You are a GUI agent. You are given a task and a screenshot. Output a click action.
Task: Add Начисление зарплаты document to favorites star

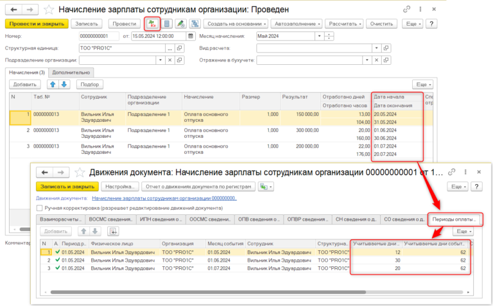click(x=49, y=10)
